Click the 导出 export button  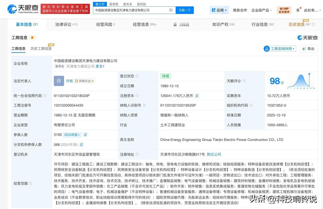point(308,49)
